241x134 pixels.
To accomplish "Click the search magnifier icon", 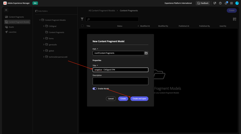I will 88,19.
